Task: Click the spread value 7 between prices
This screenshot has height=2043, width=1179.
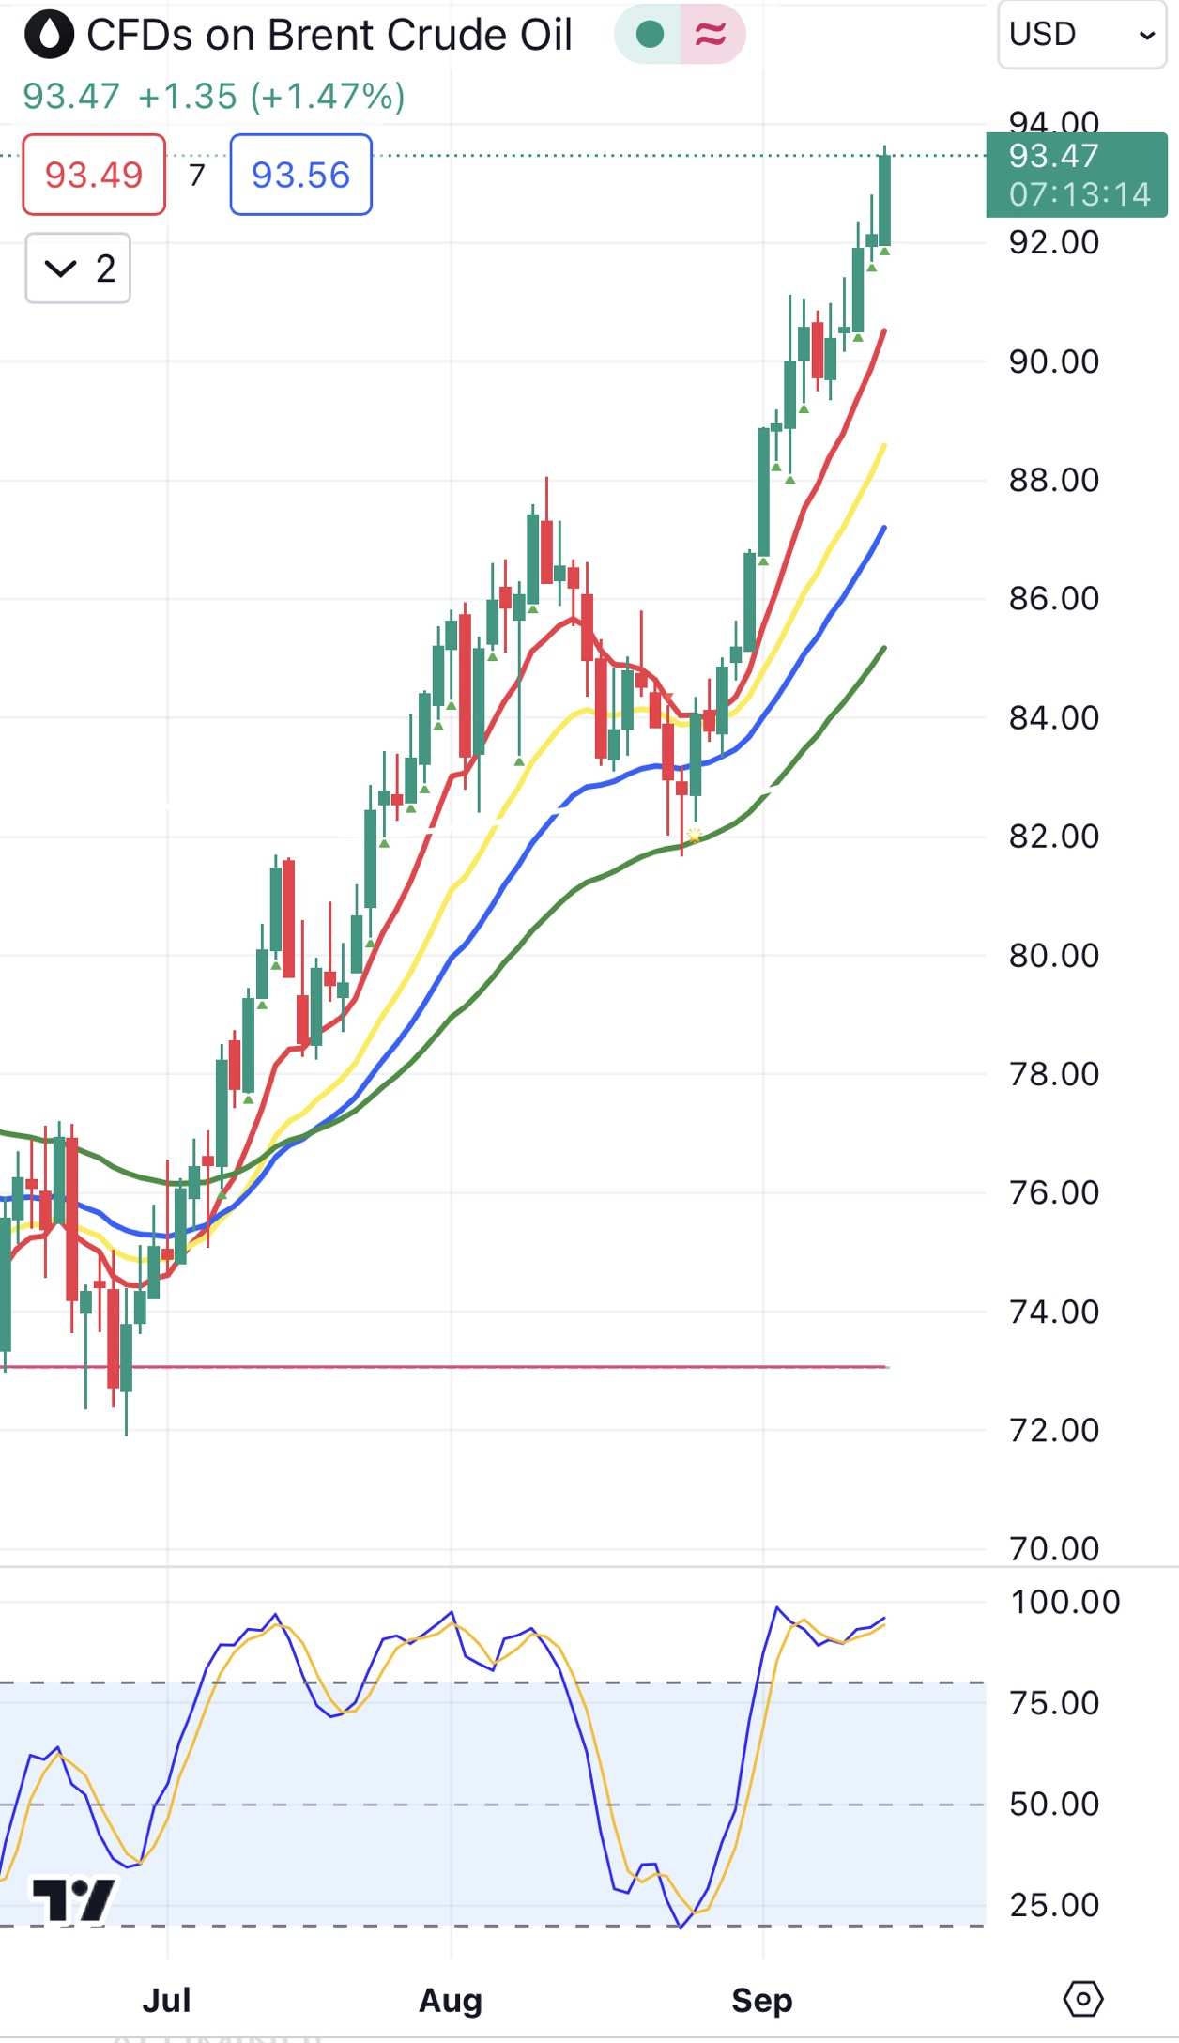Action: pyautogui.click(x=197, y=175)
